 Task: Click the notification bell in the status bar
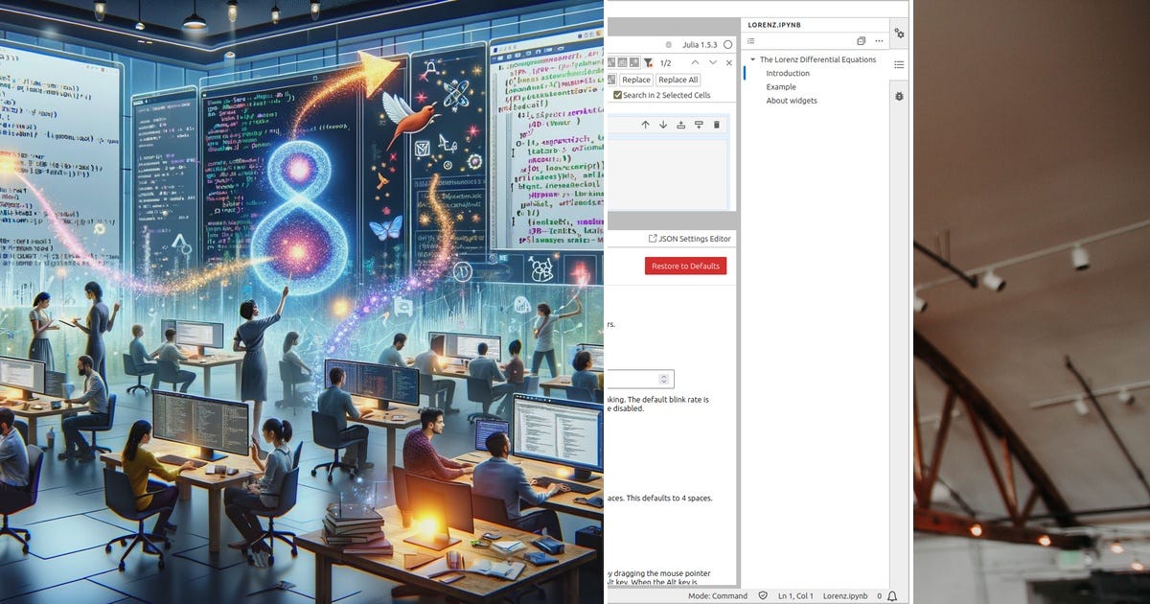pos(892,595)
